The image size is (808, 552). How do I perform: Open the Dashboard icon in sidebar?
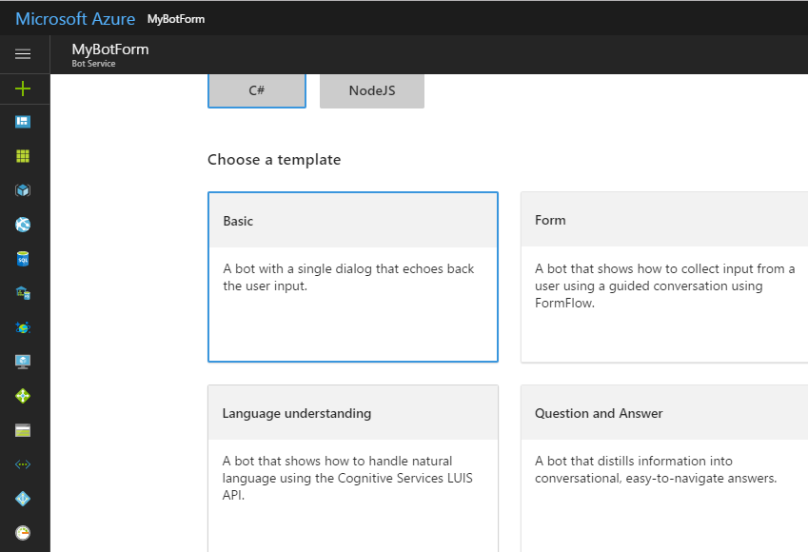point(23,122)
